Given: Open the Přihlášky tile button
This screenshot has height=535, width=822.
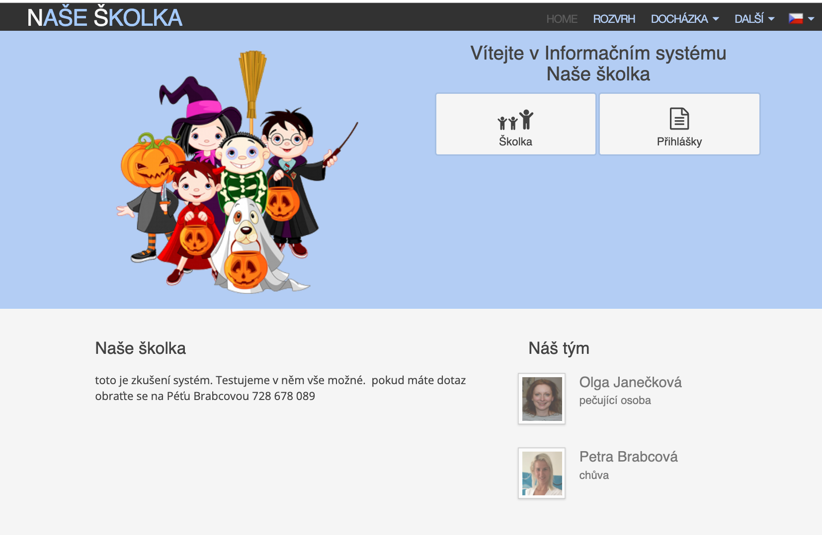Looking at the screenshot, I should [x=679, y=124].
